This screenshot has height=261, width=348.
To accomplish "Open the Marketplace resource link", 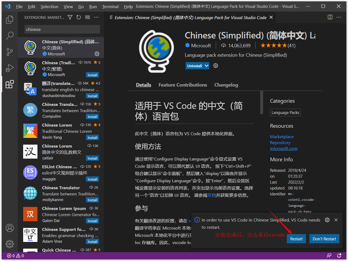I will [x=282, y=137].
